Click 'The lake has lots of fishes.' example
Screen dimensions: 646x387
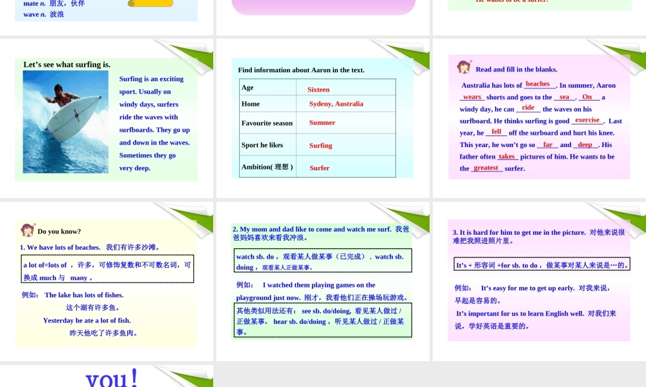pos(84,295)
